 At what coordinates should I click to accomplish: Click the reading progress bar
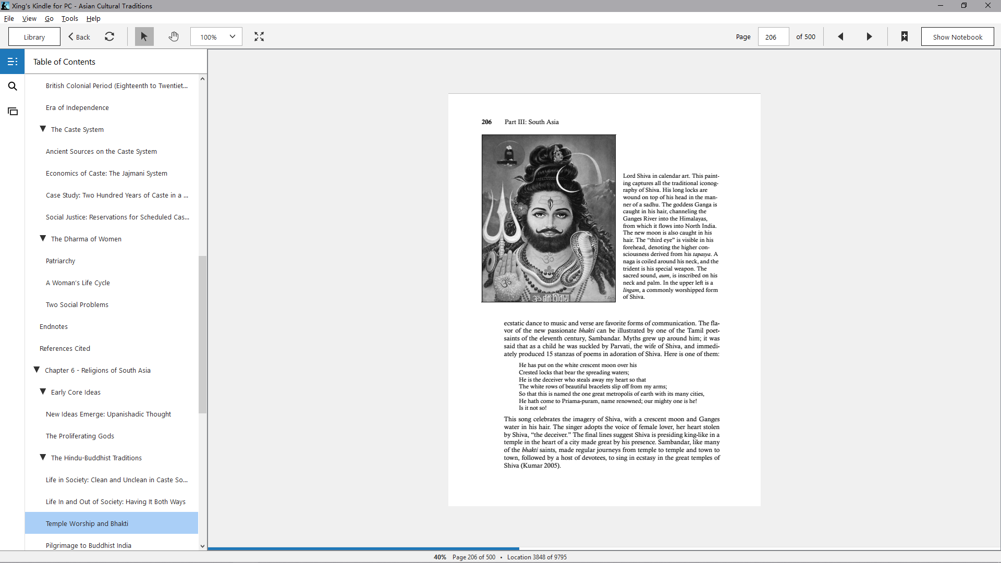click(604, 548)
